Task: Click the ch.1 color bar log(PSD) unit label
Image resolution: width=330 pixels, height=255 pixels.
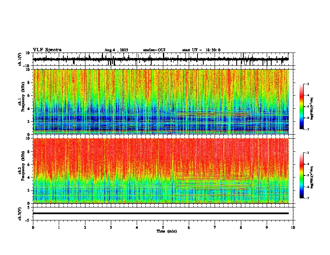Action: pyautogui.click(x=312, y=108)
